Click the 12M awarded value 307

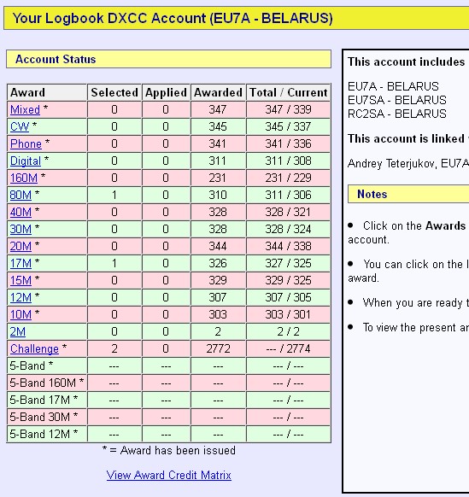(218, 298)
